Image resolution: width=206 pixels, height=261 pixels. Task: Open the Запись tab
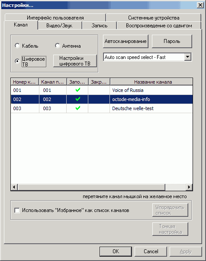pyautogui.click(x=100, y=26)
